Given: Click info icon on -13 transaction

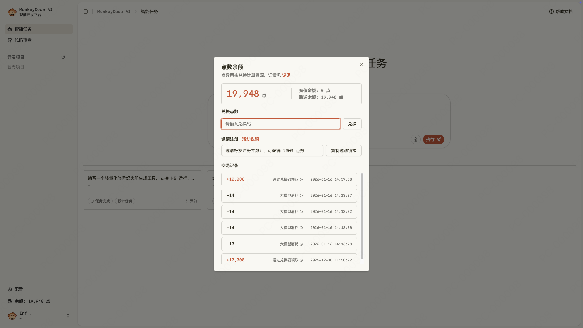Looking at the screenshot, I should (301, 244).
